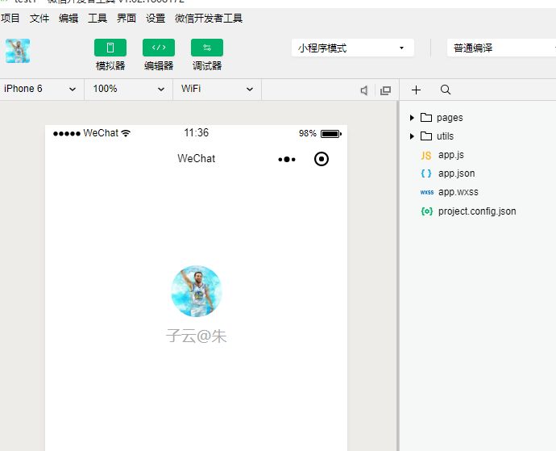The height and width of the screenshot is (451, 556).
Task: Open the 100% zoom dropdown
Action: (x=128, y=89)
